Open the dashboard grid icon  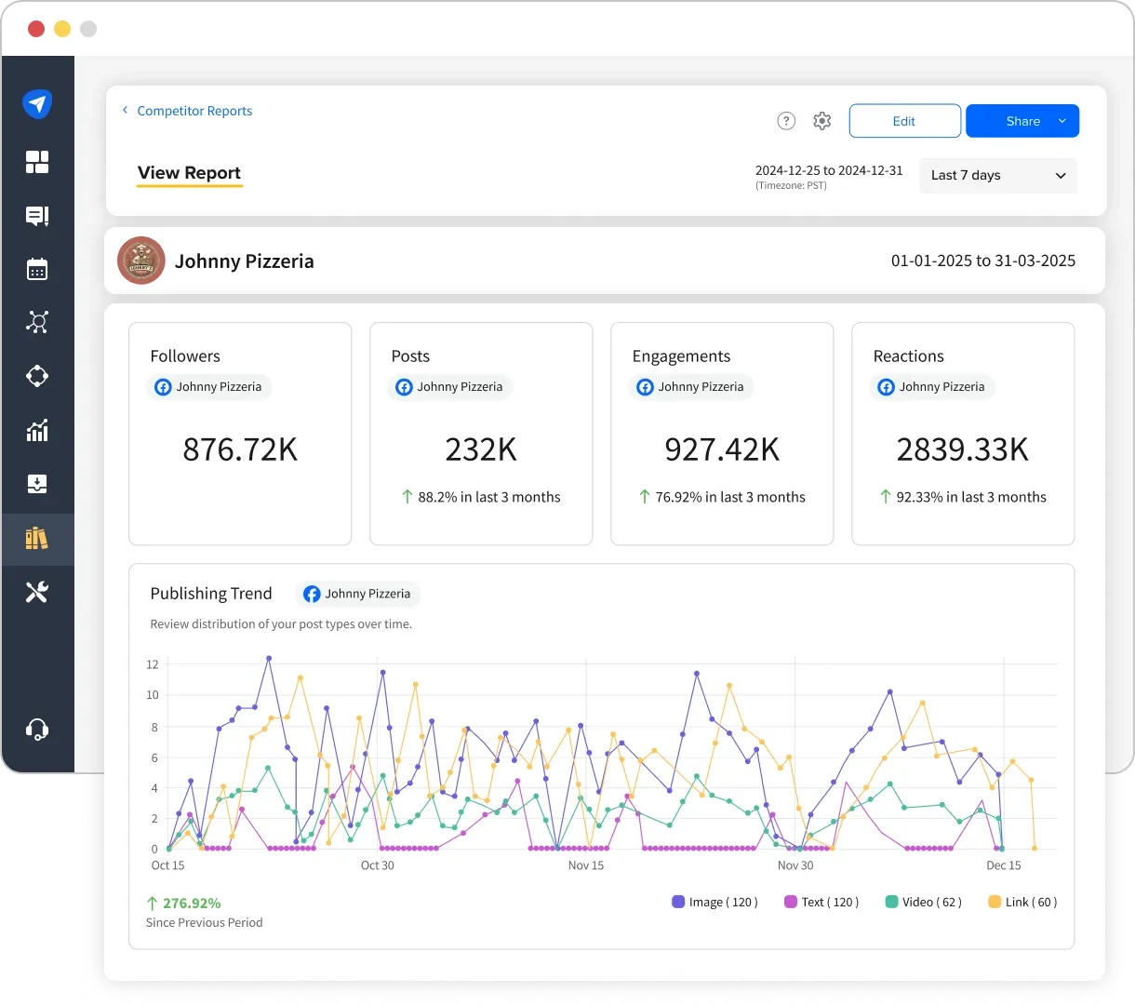(37, 162)
